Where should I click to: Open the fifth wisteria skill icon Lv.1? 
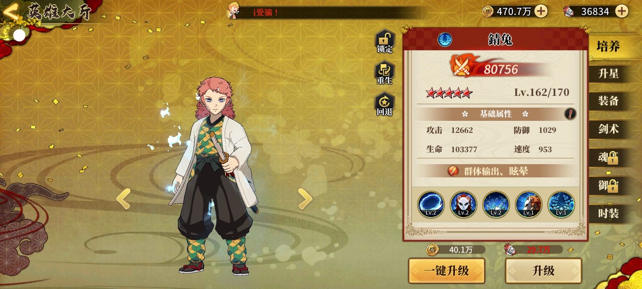[561, 204]
